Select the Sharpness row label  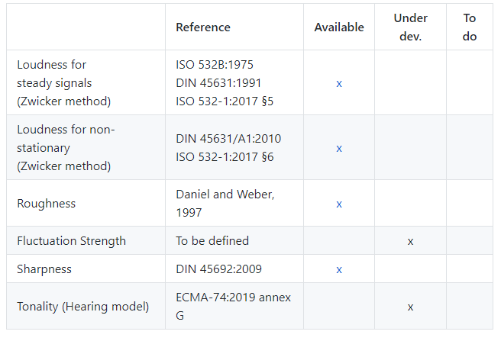[x=44, y=269]
